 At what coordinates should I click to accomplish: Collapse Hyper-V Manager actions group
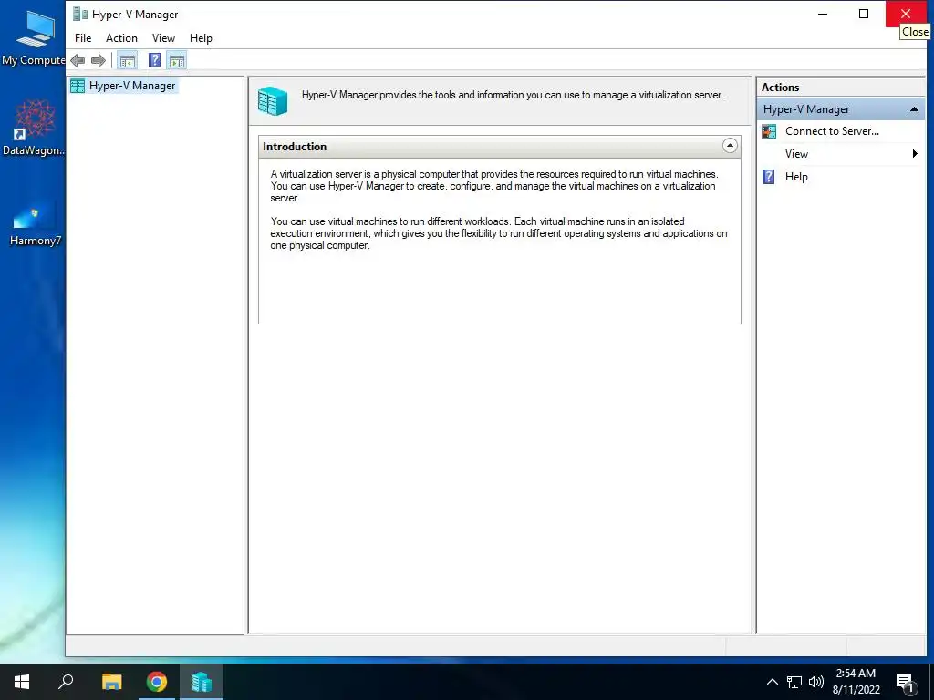(914, 109)
